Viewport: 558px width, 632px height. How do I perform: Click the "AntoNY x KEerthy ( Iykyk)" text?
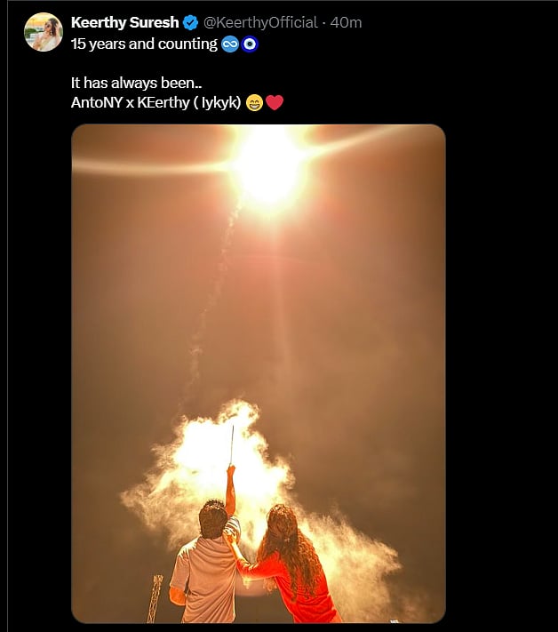click(x=155, y=103)
